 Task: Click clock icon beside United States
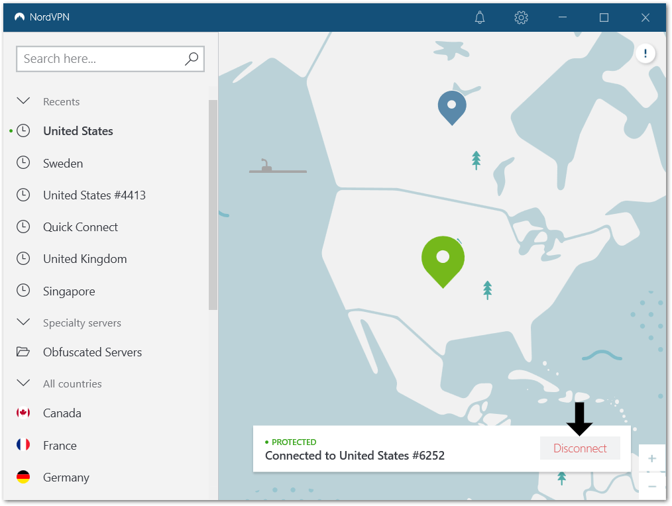point(23,130)
